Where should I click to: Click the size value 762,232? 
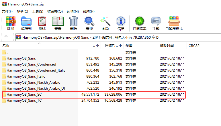pos(93,82)
